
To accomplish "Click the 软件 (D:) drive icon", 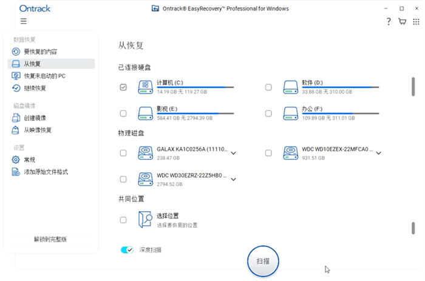I will tap(291, 87).
